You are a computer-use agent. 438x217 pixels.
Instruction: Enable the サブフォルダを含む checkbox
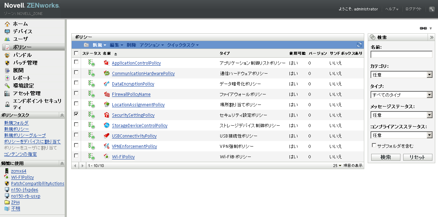(374, 145)
